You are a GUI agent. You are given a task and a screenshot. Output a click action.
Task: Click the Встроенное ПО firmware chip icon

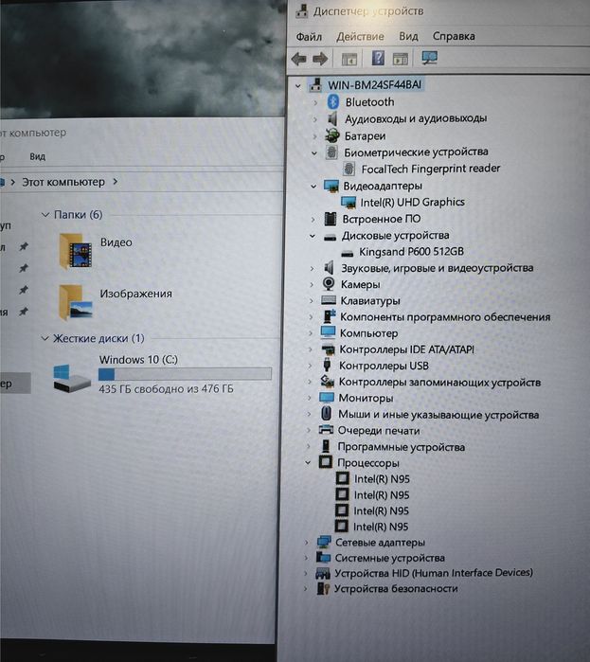[x=330, y=219]
